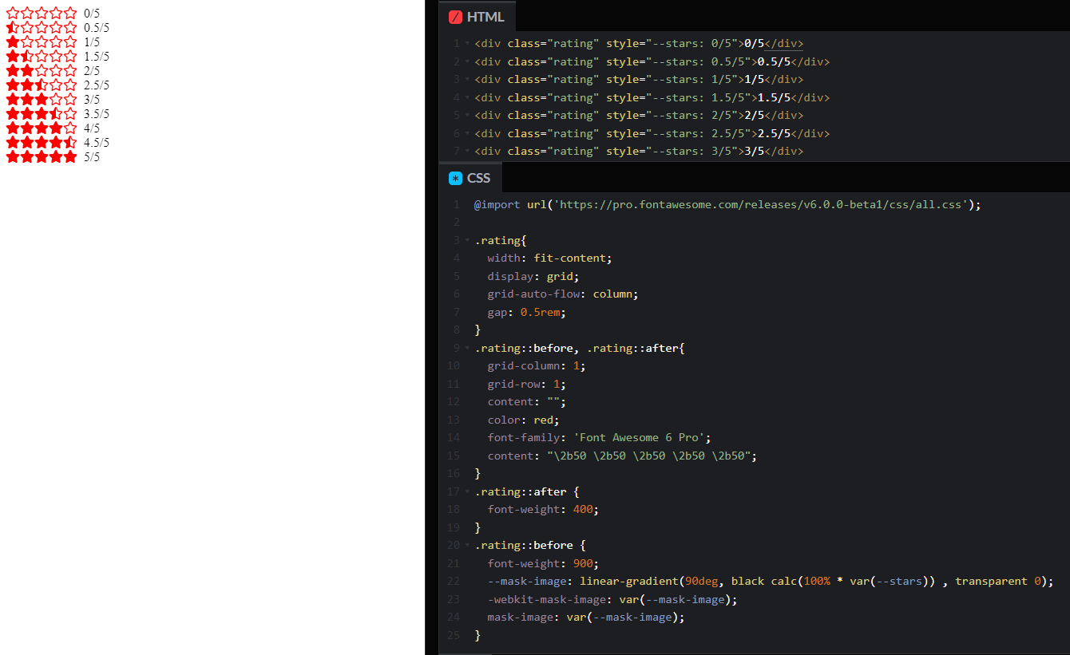Click the empty stars of the 0/5 rating
Image resolution: width=1070 pixels, height=655 pixels.
click(x=42, y=13)
